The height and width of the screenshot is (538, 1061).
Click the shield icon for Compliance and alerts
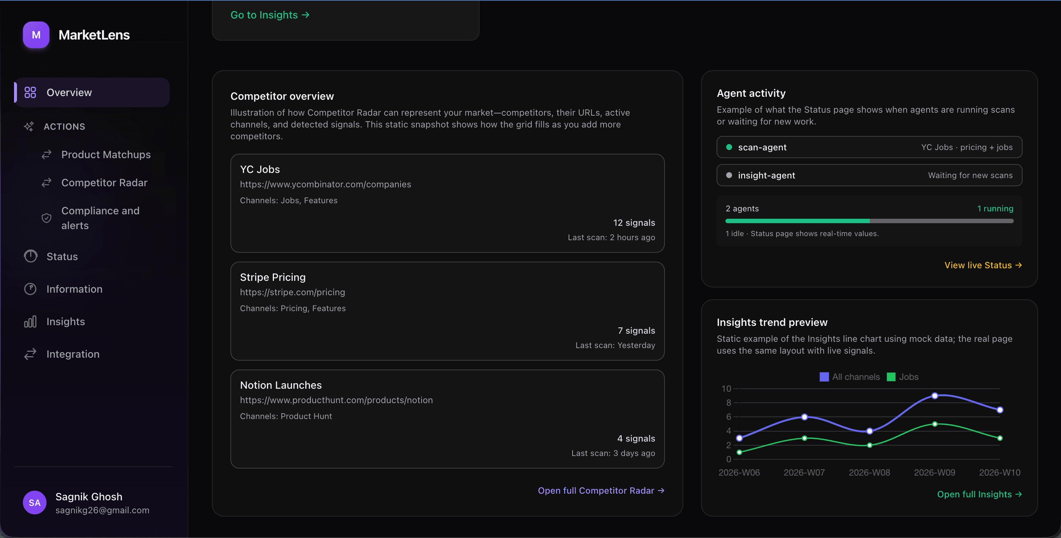pos(47,218)
